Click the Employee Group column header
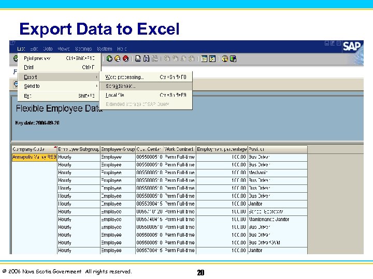This screenshot has height=279, width=373. [118, 149]
